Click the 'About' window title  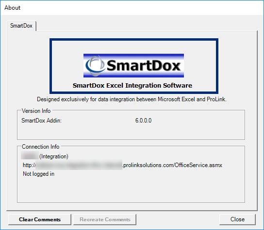[x=12, y=8]
